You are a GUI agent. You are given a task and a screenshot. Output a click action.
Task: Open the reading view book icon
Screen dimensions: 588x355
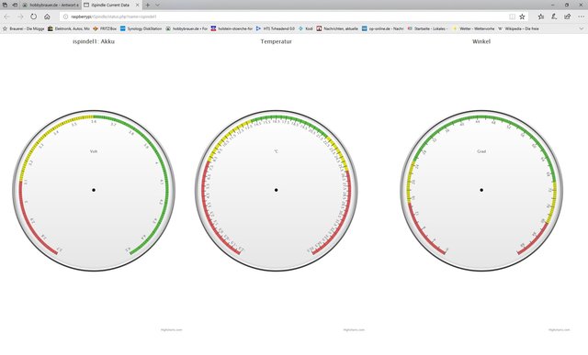pos(512,17)
